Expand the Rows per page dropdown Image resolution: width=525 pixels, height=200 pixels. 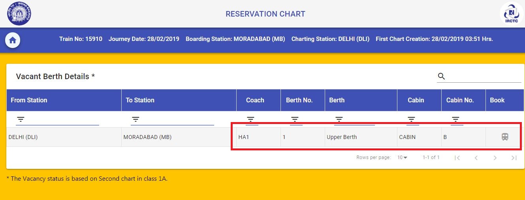click(403, 157)
